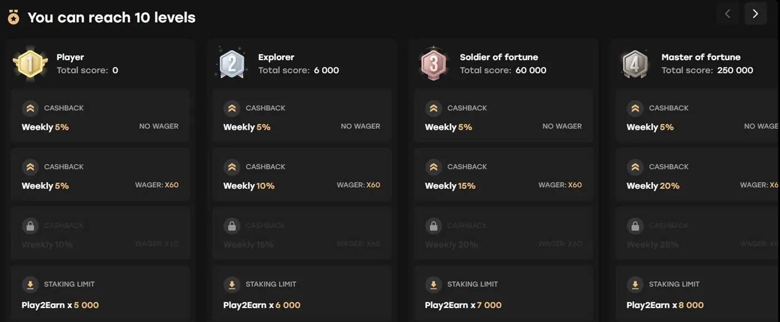Viewport: 780px width, 322px height.
Task: Click the Soldier of fortune level title
Action: click(499, 57)
